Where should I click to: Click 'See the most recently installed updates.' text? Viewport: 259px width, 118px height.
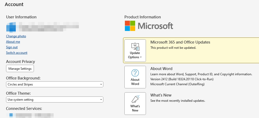coord(178,100)
